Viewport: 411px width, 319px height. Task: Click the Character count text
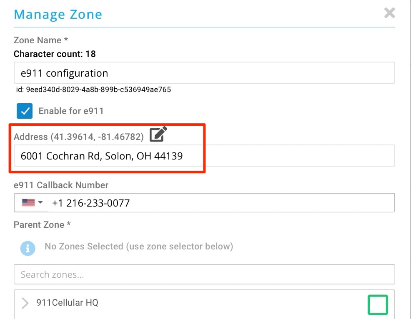click(54, 54)
